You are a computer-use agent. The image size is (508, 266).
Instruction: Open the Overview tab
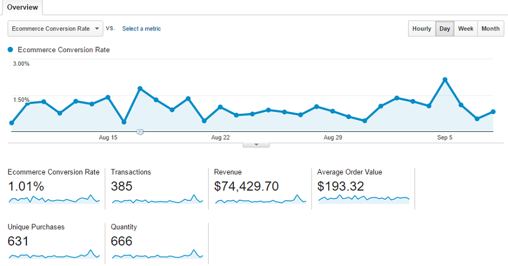click(22, 7)
